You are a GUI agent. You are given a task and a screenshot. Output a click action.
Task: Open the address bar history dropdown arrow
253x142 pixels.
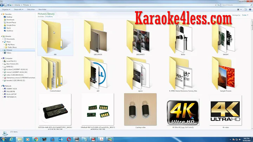coord(215,5)
